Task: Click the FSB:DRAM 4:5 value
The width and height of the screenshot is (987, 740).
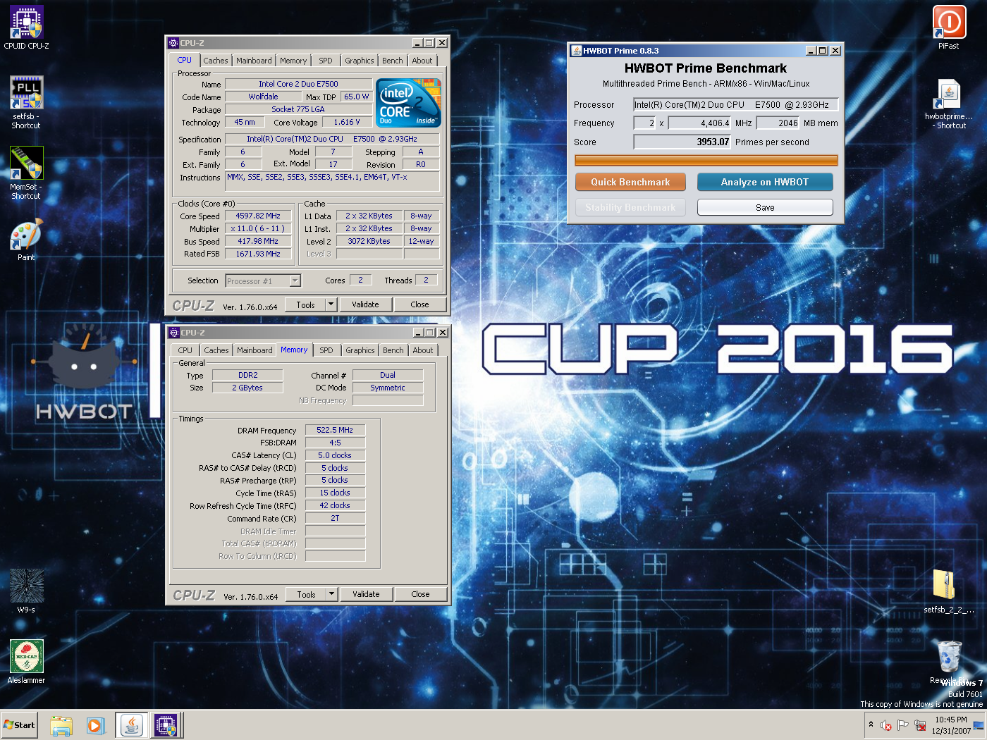Action: point(335,443)
